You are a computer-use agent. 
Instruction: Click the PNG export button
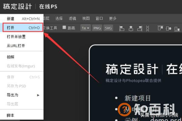[97, 28]
